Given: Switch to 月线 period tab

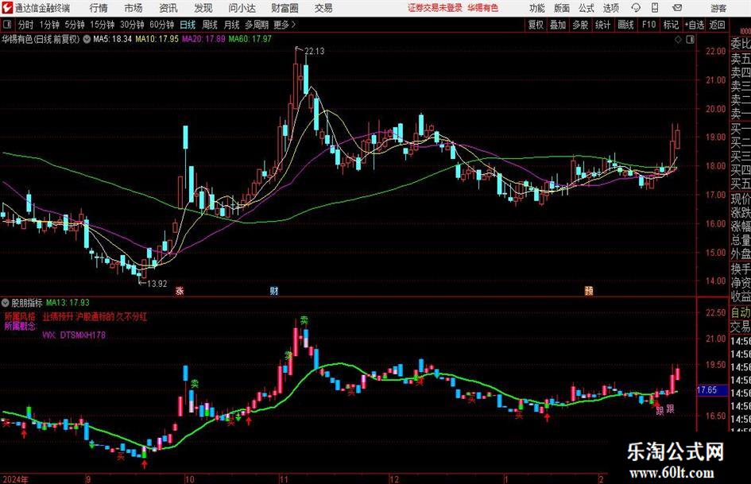Looking at the screenshot, I should coord(231,25).
